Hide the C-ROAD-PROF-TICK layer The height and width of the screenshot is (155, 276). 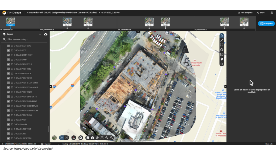click(x=8, y=73)
